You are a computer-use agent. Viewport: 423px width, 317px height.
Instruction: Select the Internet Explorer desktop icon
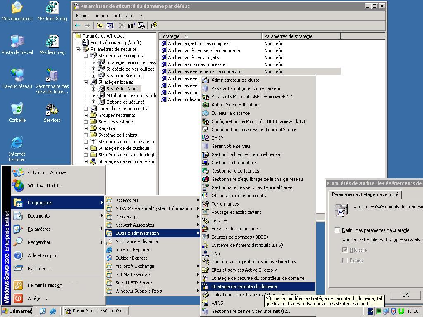coord(17,149)
